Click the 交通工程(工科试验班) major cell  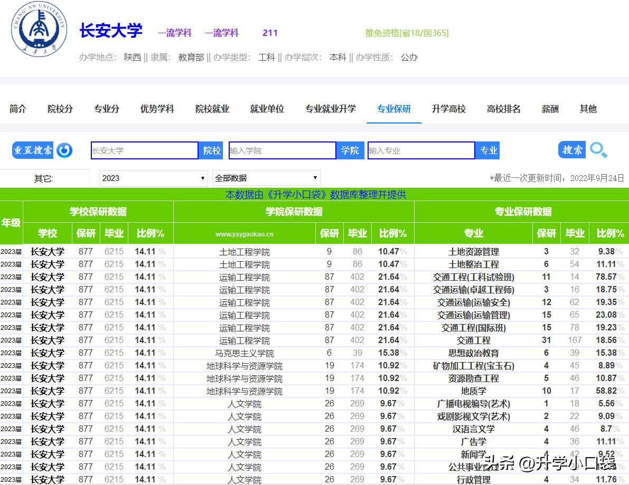[x=474, y=277]
